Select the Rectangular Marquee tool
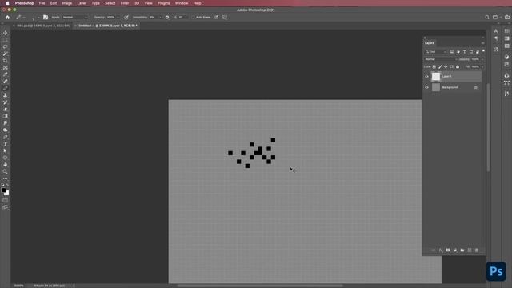This screenshot has width=512, height=288. pyautogui.click(x=6, y=40)
